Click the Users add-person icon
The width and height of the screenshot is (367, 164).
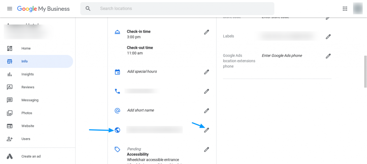[x=10, y=139]
